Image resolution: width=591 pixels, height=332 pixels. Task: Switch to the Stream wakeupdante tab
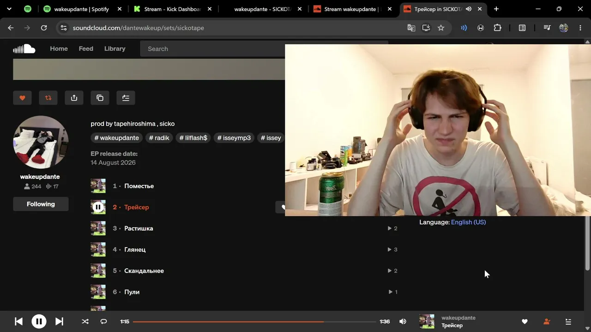pyautogui.click(x=353, y=9)
